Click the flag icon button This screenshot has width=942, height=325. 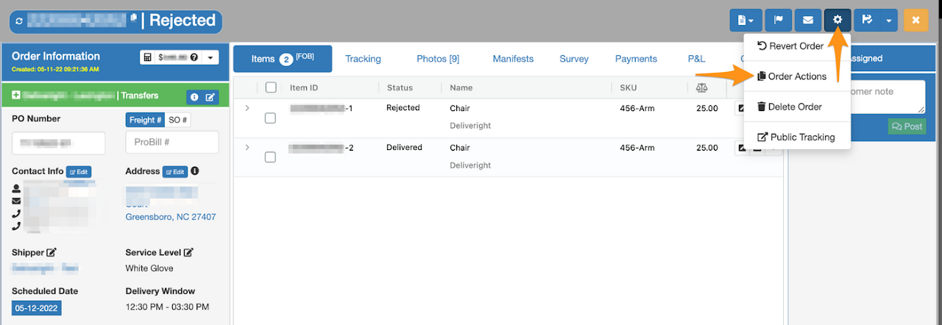pyautogui.click(x=778, y=20)
